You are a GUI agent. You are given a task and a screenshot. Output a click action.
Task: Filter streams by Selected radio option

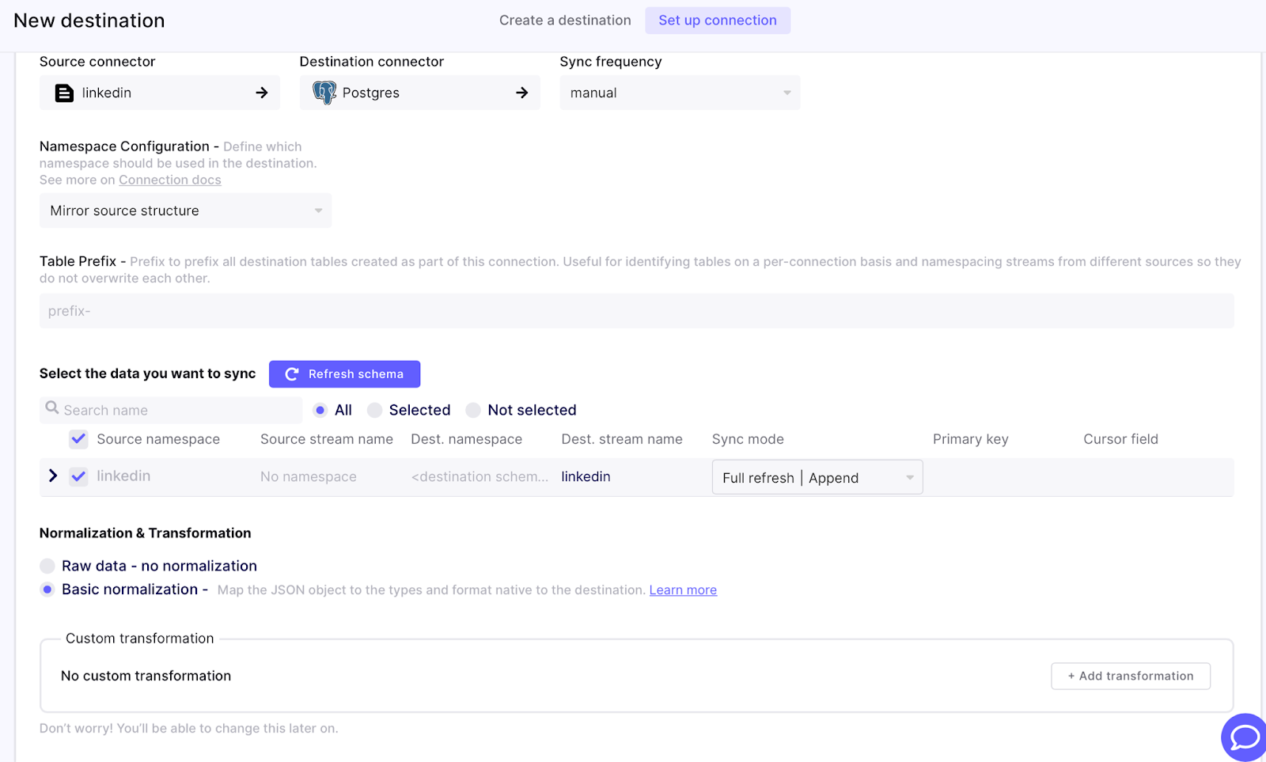[375, 410]
